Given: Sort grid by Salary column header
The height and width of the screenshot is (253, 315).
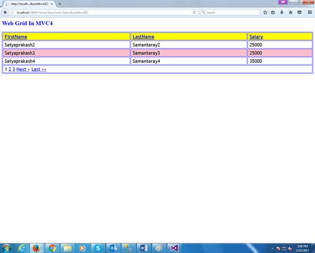Looking at the screenshot, I should coord(256,37).
